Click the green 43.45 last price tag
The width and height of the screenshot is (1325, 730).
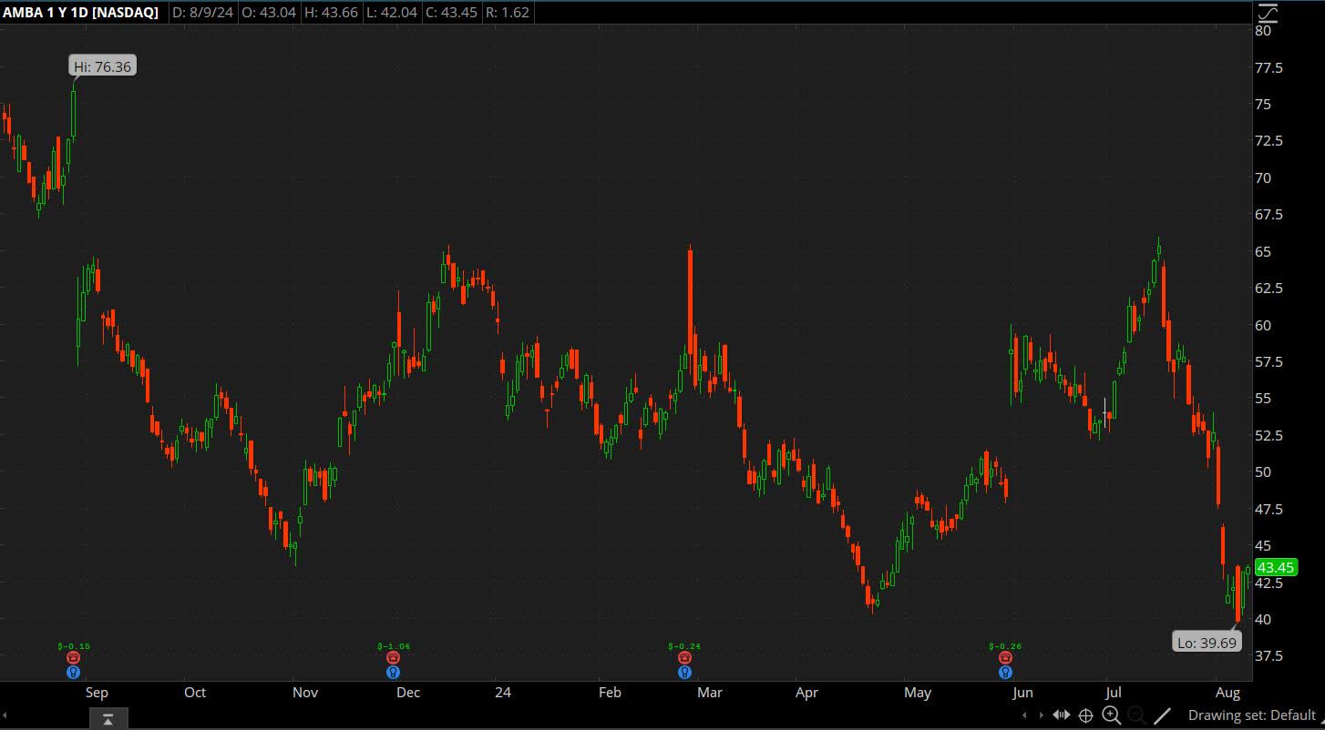(x=1275, y=567)
